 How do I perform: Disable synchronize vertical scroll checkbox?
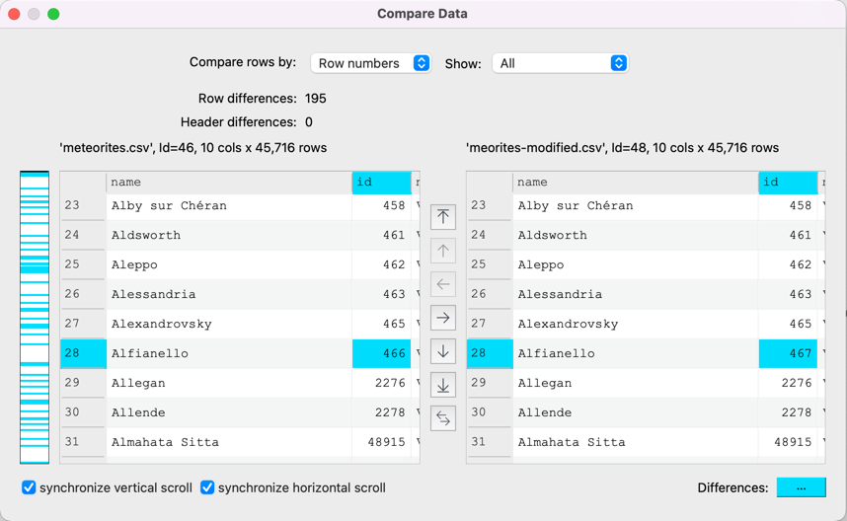click(30, 487)
